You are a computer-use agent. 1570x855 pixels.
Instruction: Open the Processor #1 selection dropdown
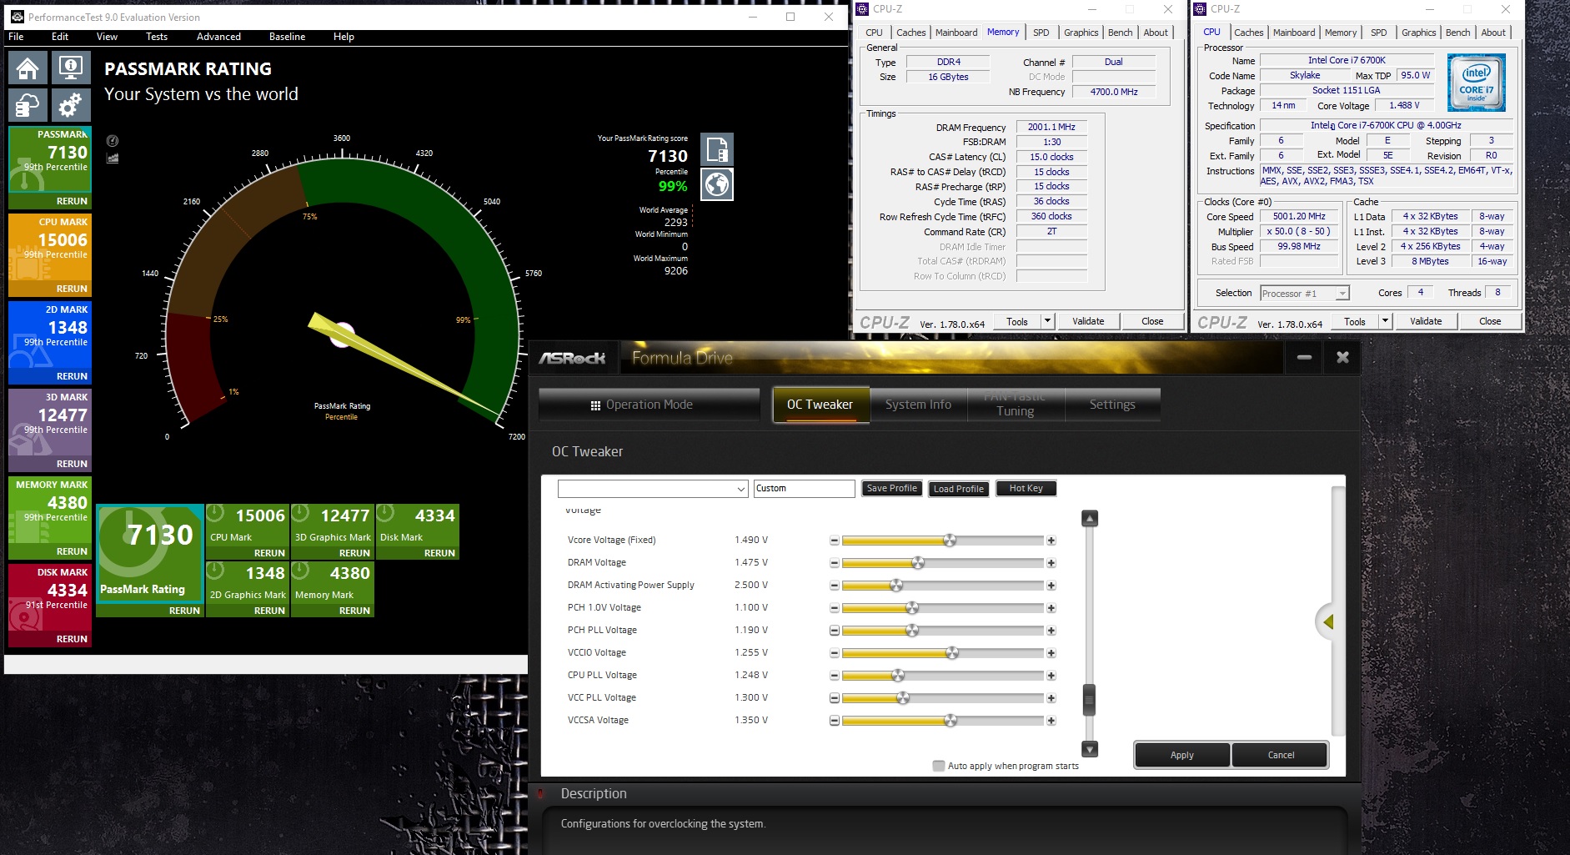click(1304, 294)
